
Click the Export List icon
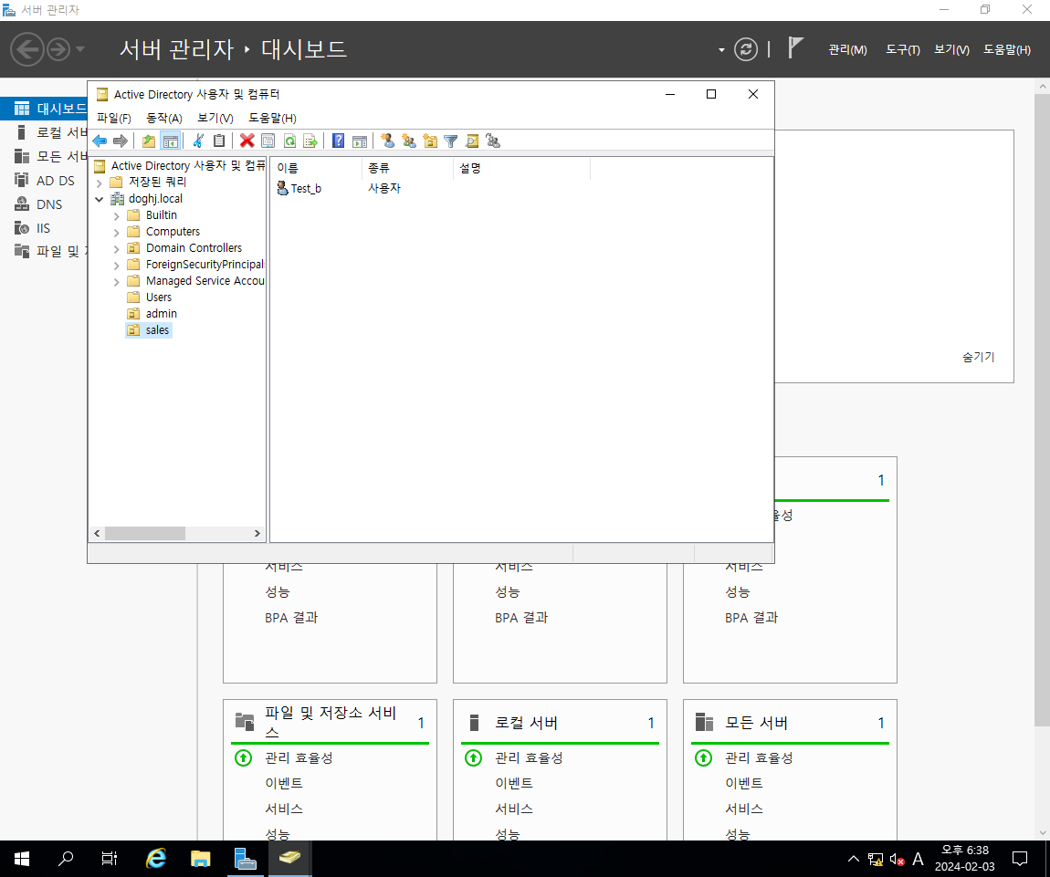tap(310, 141)
